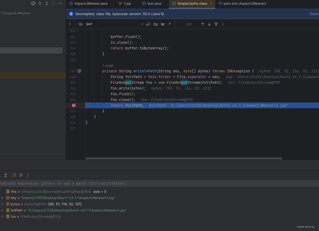Viewport: 319px width, 231px height.
Task: Select the 'this' variable row
Action: coord(159,191)
